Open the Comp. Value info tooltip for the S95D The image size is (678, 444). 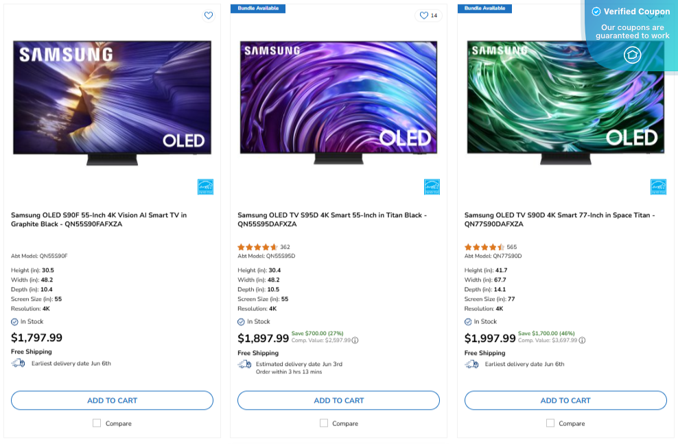[x=355, y=339]
